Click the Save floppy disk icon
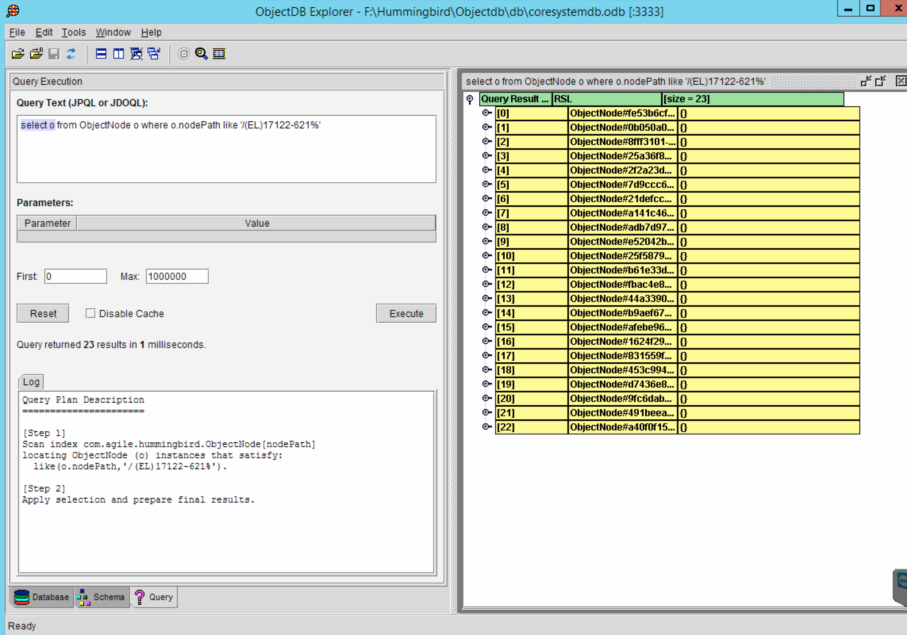Screen dimensions: 907x635 (54, 54)
